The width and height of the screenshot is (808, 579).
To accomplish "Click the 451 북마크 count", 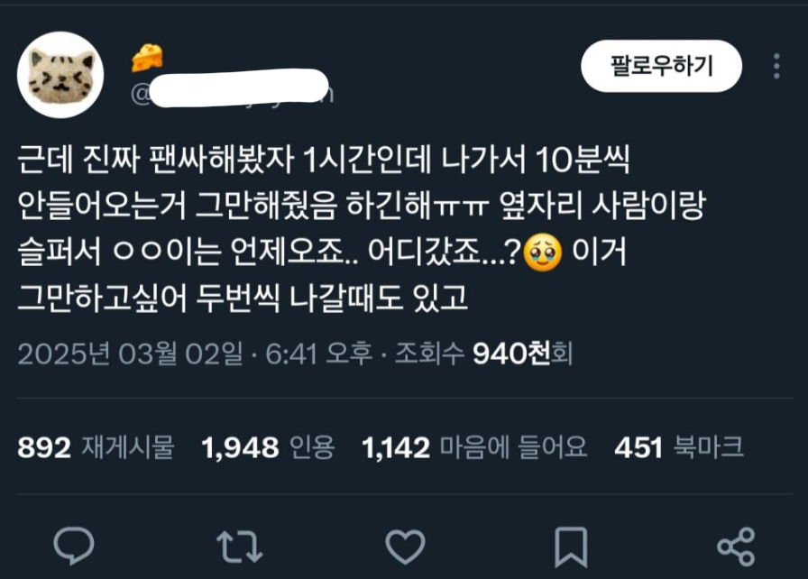I will [x=679, y=447].
